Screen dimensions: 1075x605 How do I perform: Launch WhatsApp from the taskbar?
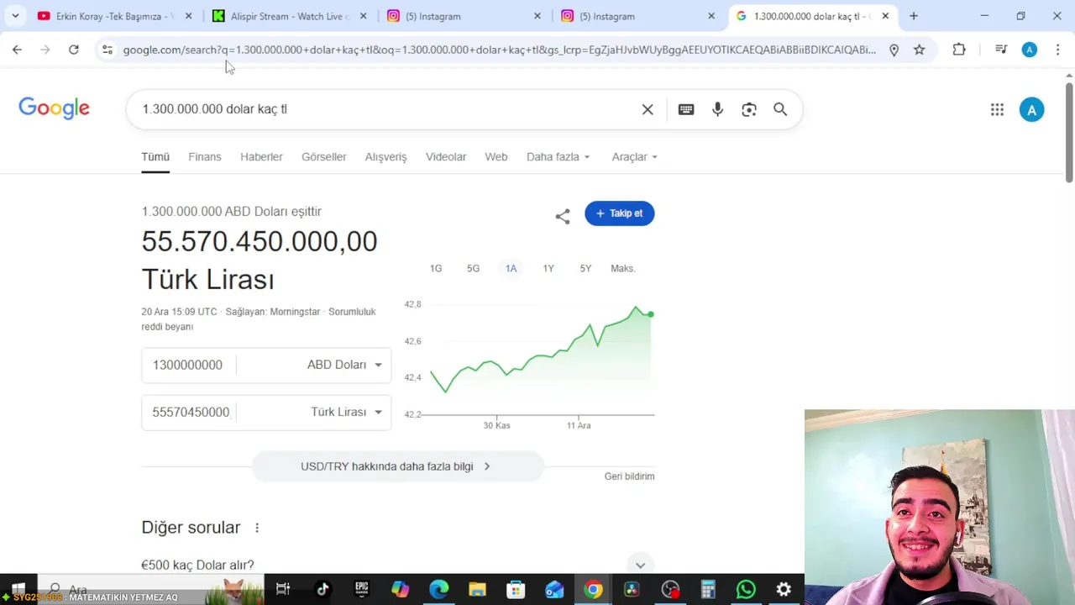coord(746,590)
